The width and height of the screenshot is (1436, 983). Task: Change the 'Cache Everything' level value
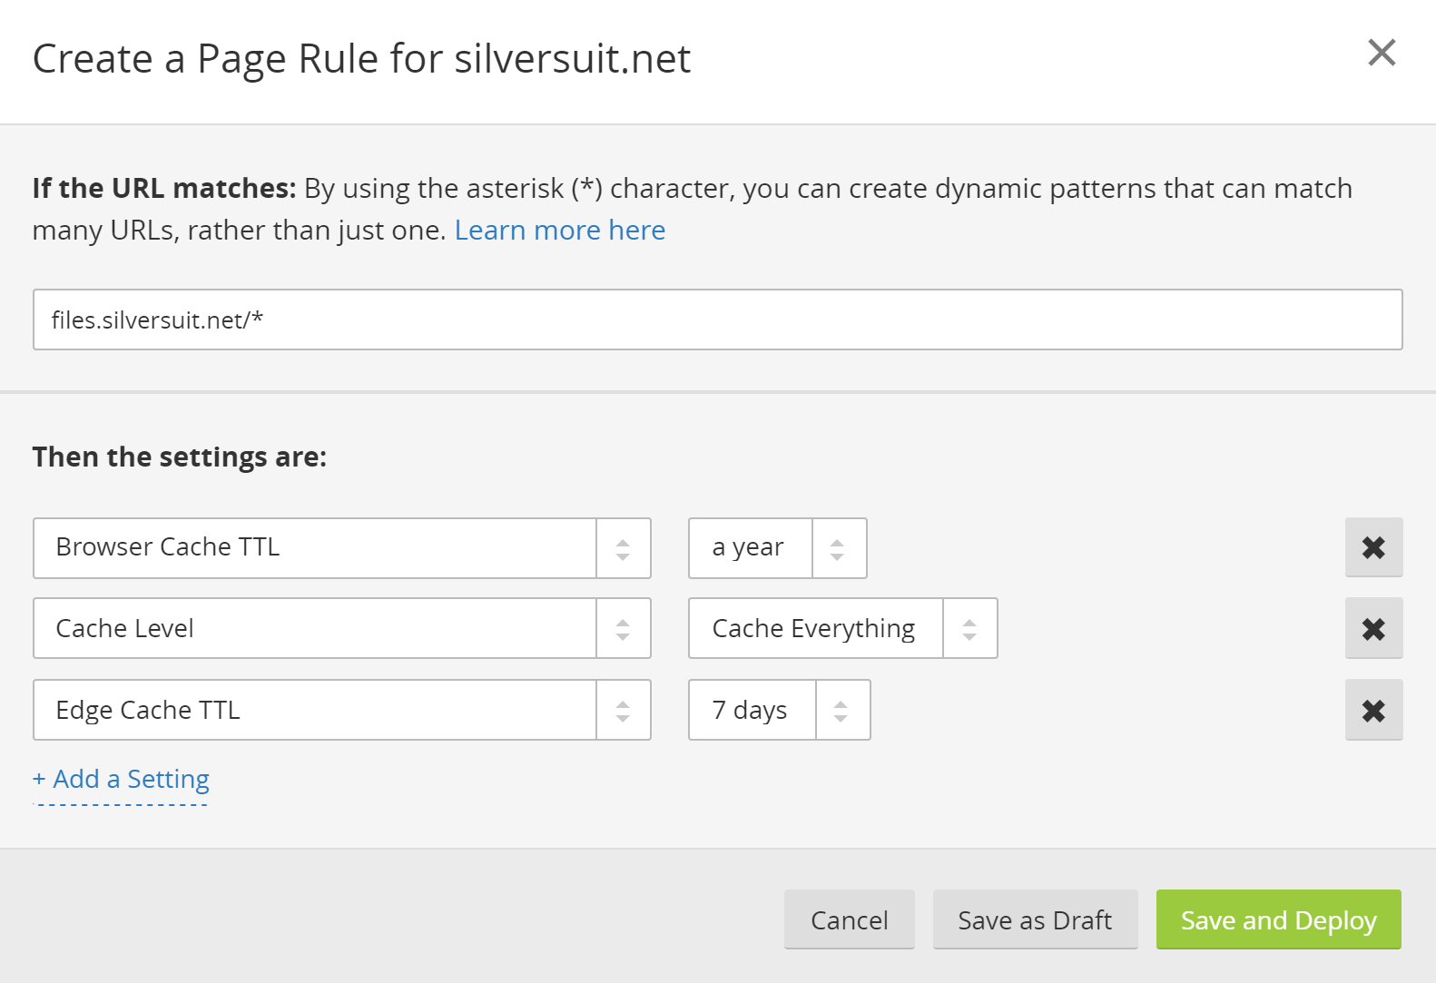pos(814,628)
